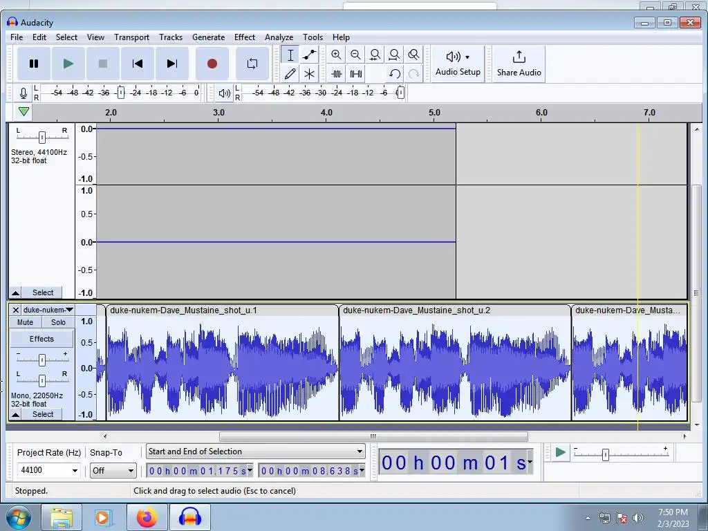Click the green timeline options triangle
Screen dimensions: 708x531
click(x=24, y=111)
